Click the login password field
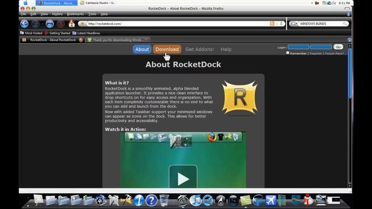 321,47
